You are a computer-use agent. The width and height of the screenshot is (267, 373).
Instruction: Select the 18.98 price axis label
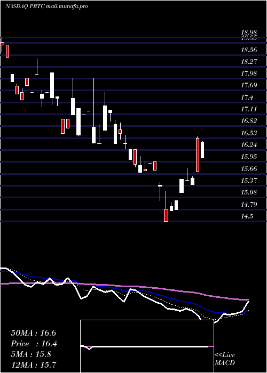pos(249,33)
